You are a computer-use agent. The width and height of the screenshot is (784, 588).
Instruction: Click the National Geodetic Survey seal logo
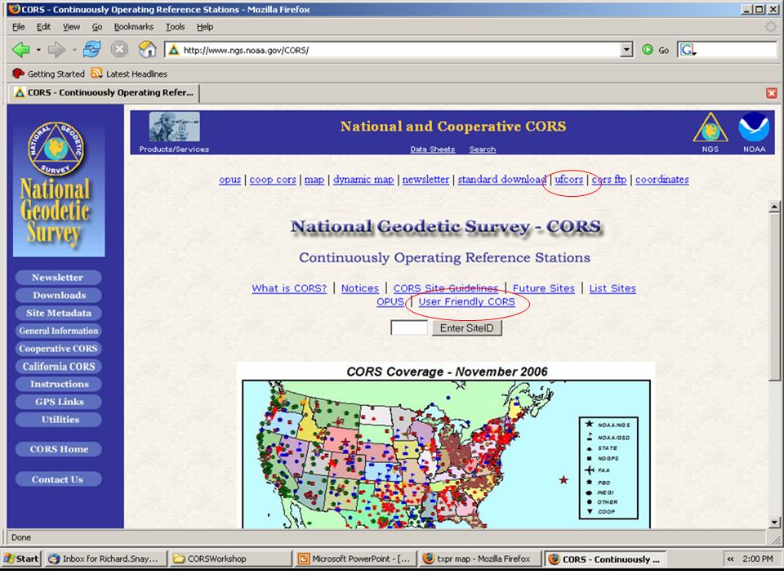pyautogui.click(x=56, y=149)
